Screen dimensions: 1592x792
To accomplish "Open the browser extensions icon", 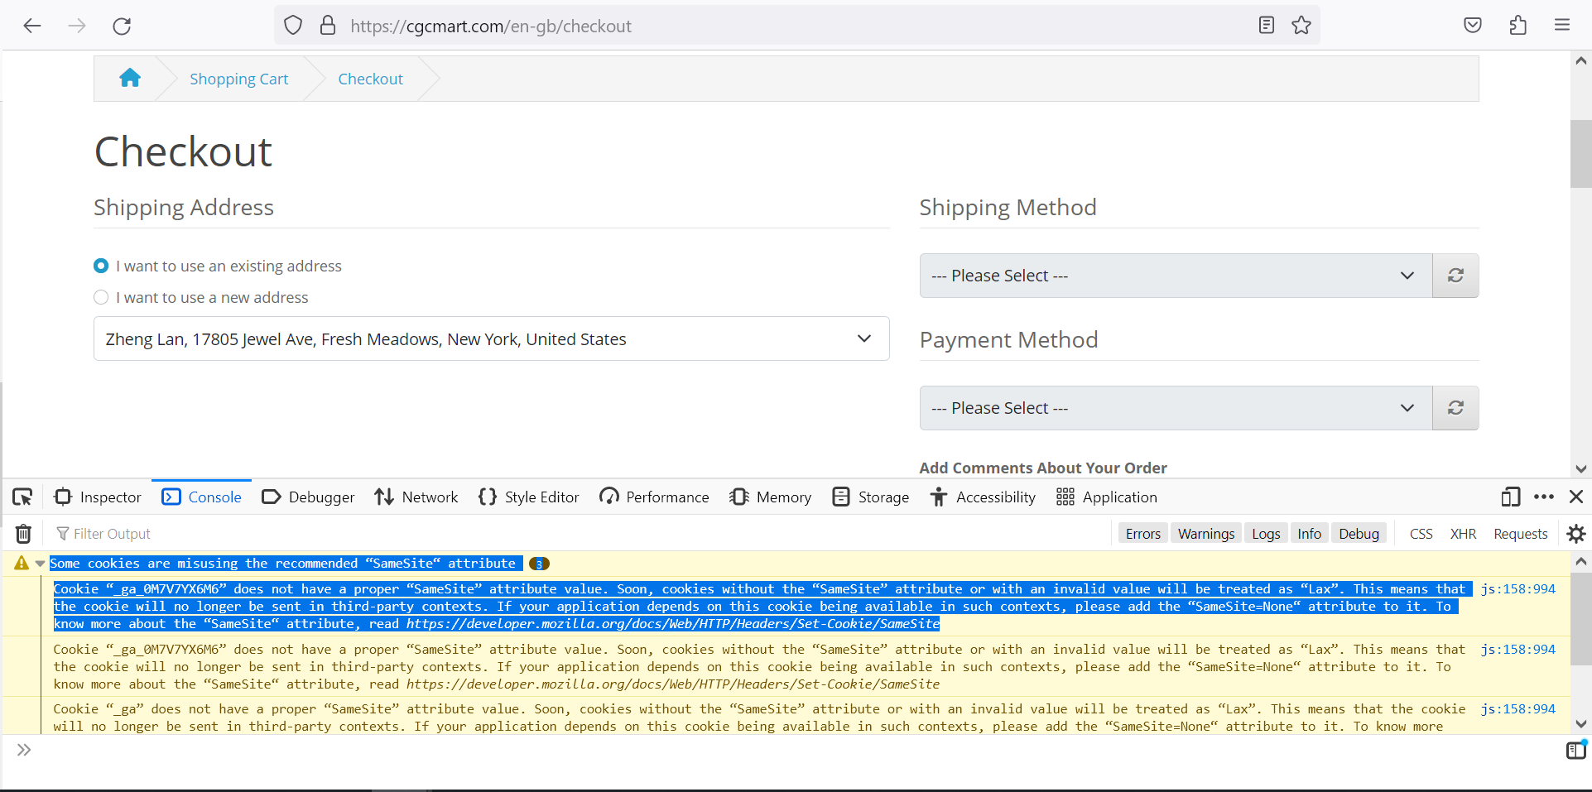I will 1517,26.
